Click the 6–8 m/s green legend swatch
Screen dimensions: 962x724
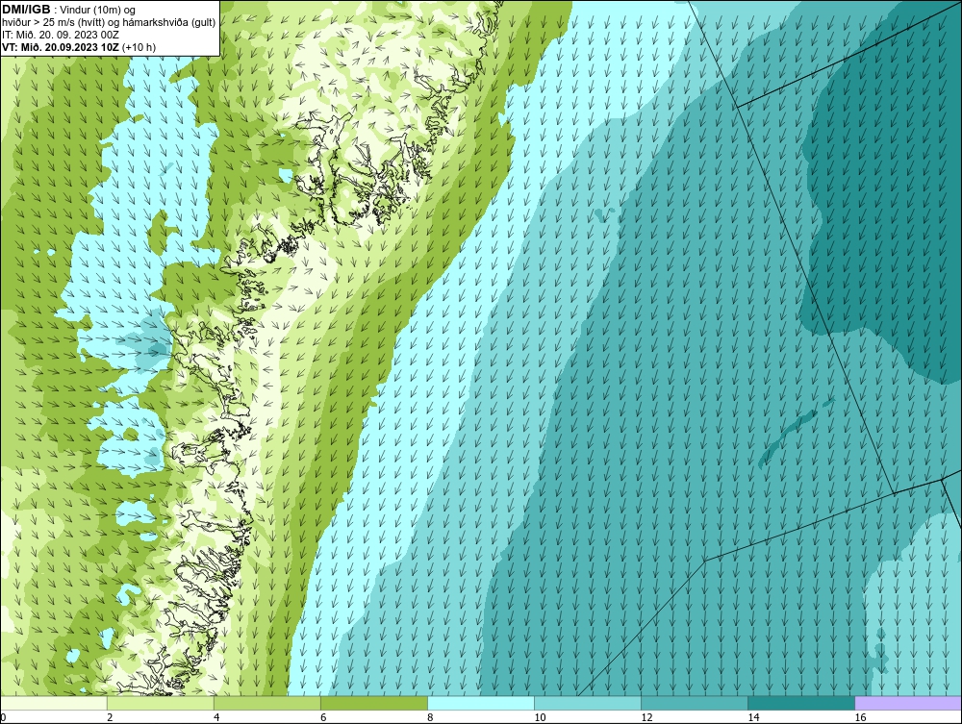pyautogui.click(x=374, y=703)
